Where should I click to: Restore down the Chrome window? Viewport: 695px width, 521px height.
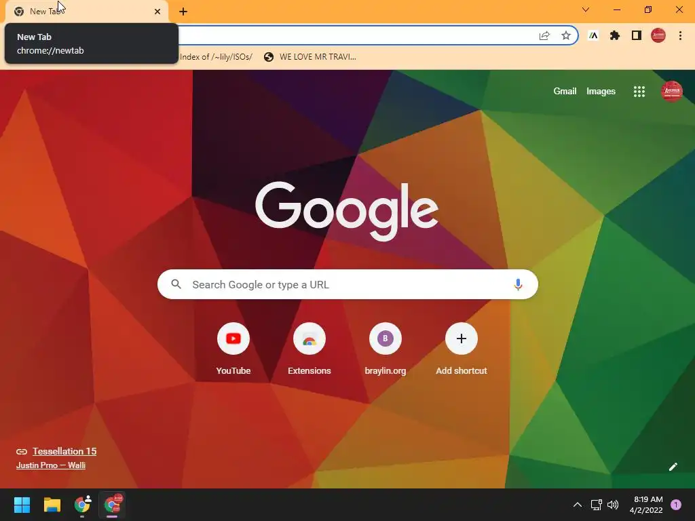tap(648, 9)
